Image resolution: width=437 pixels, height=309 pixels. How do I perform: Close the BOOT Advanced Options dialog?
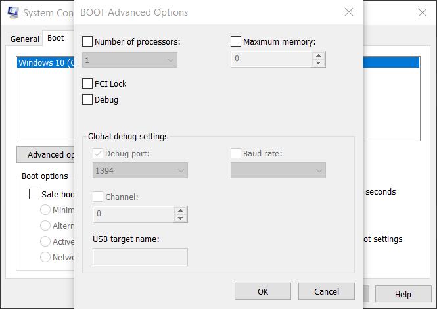pos(348,12)
